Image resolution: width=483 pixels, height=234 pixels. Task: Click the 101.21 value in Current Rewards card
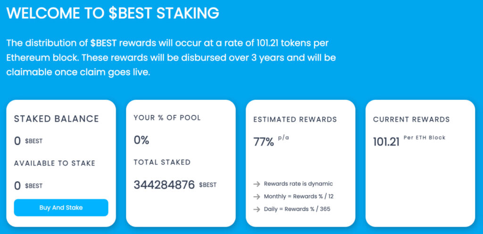(x=386, y=141)
